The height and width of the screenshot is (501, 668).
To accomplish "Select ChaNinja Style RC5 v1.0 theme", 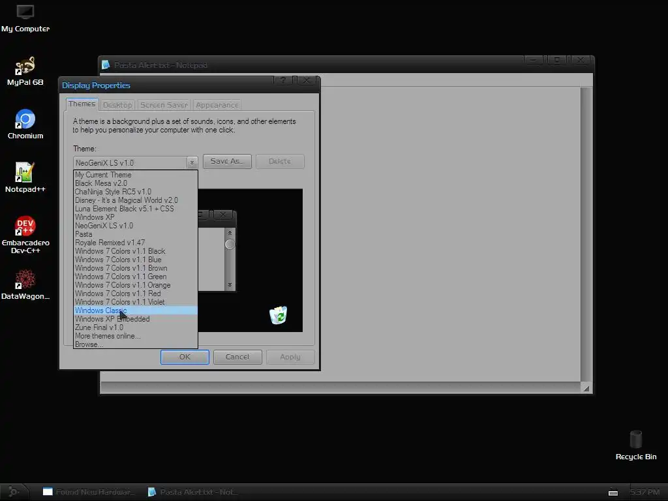I will [136, 192].
